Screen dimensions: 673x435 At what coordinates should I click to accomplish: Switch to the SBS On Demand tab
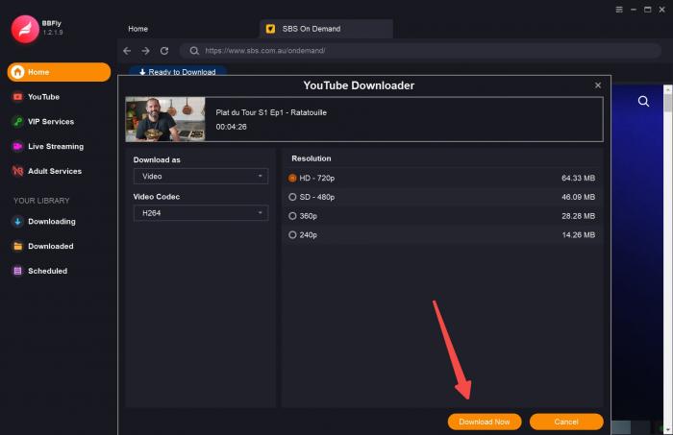(326, 29)
